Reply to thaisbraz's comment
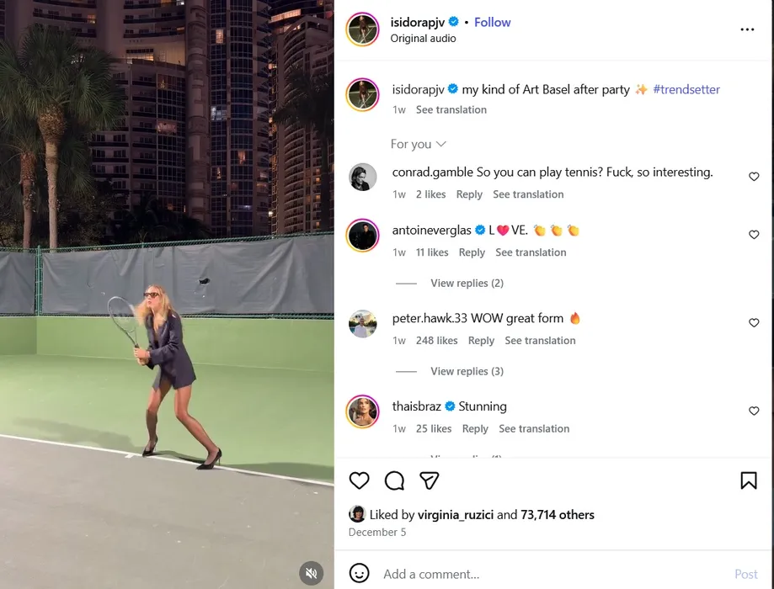 click(475, 428)
